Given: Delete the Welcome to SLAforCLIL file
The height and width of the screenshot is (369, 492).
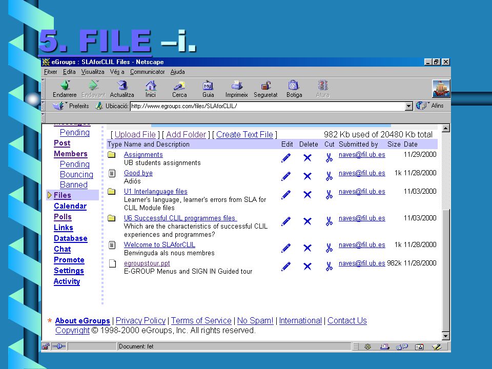Looking at the screenshot, I should 307,248.
